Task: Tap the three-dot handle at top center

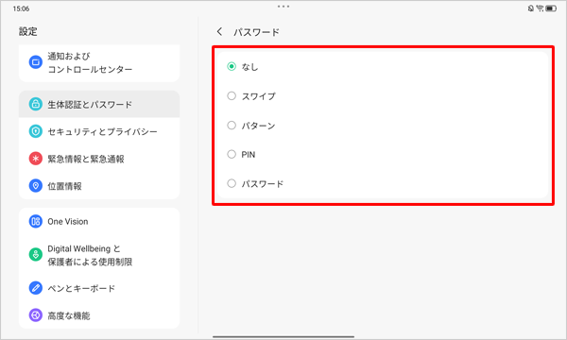Action: coord(283,7)
